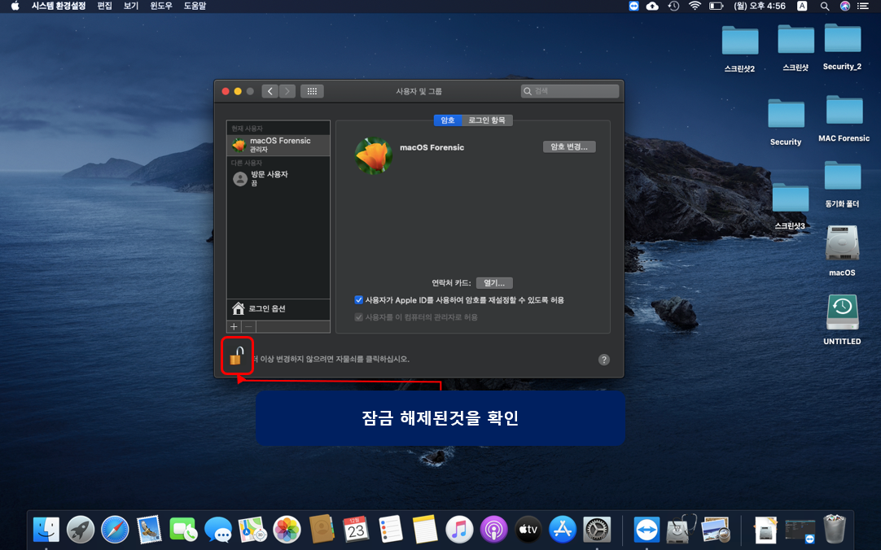Open the Apple menu
The image size is (881, 550).
[x=15, y=6]
